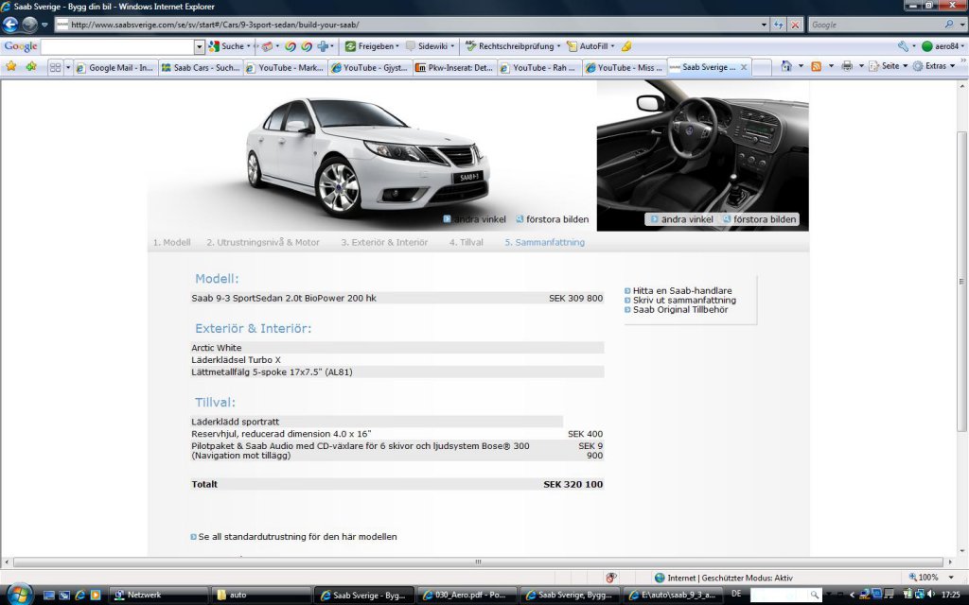
Task: Open the Quick Tabs list dropdown arrow
Action: (68, 67)
